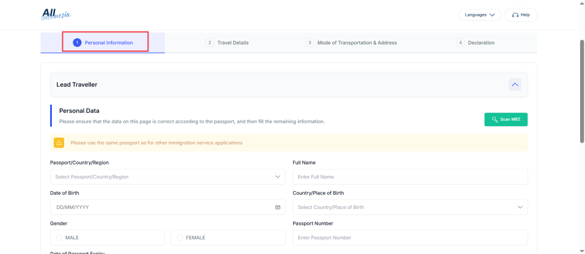The width and height of the screenshot is (585, 254).
Task: Click the All Indonesia logo
Action: tap(56, 14)
